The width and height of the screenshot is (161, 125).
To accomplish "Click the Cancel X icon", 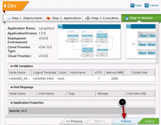I will (146, 5).
